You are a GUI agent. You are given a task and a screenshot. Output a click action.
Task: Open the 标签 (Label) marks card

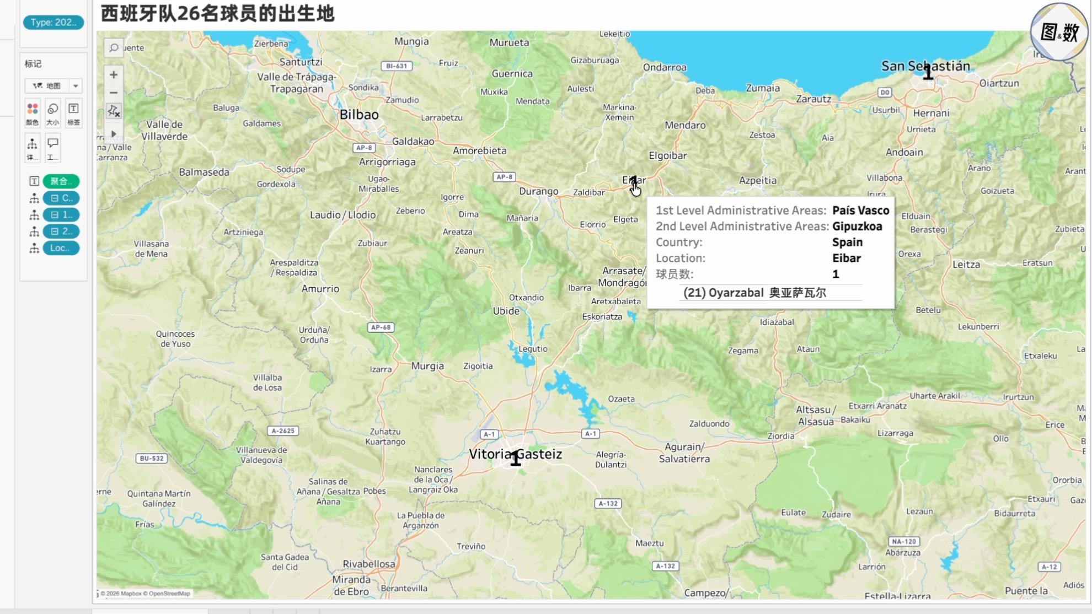click(73, 114)
